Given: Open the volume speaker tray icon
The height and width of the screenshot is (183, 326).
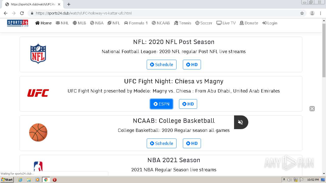Looking at the screenshot, I should coord(289,180).
